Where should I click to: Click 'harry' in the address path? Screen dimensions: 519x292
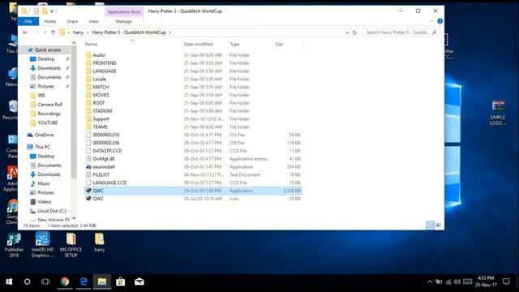click(x=78, y=32)
